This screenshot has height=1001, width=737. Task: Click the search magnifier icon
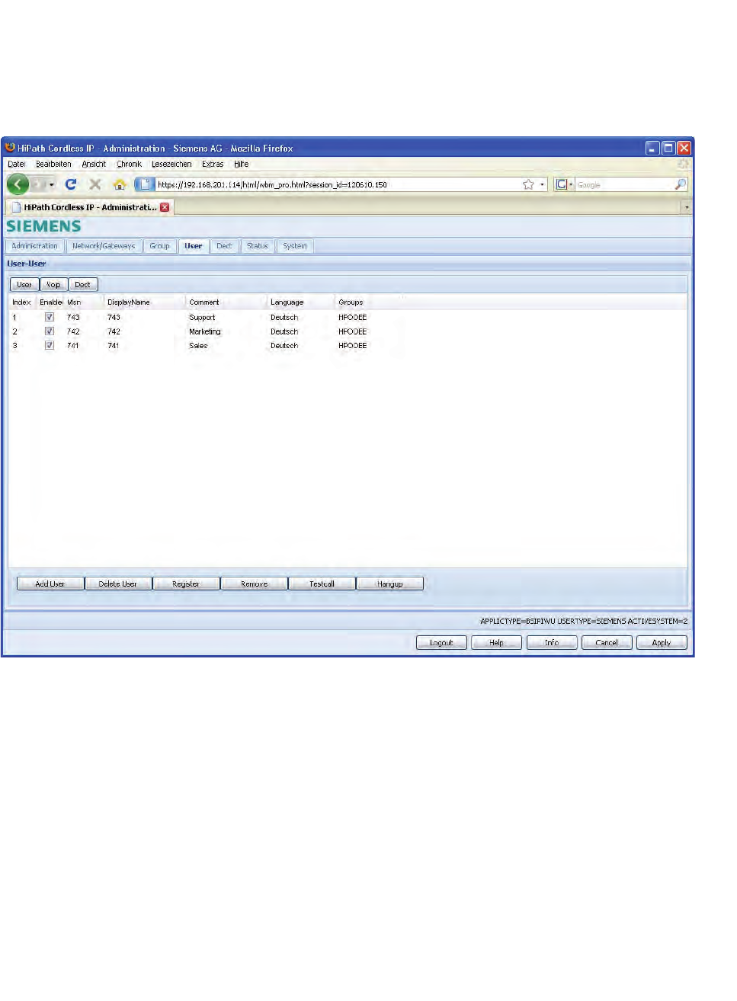point(680,184)
